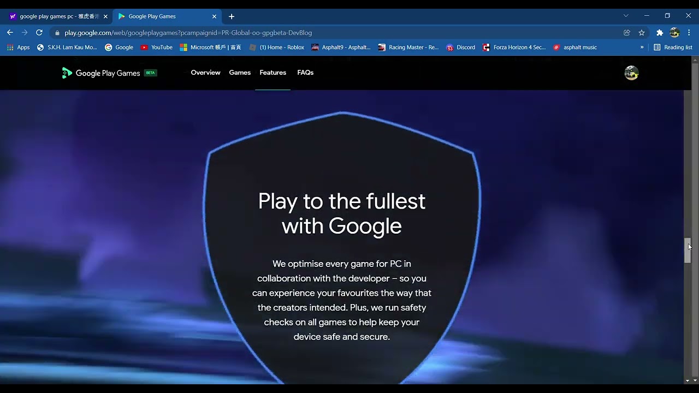Show more bookmarks with the chevron
Viewport: 699px width, 393px height.
[x=642, y=47]
